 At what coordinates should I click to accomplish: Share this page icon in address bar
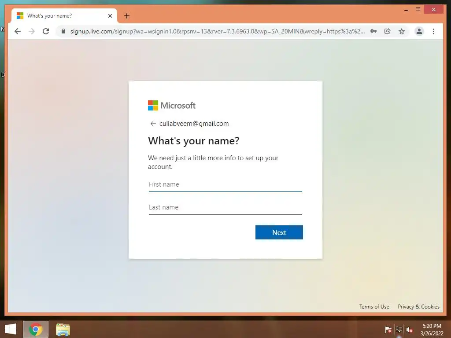(x=388, y=31)
